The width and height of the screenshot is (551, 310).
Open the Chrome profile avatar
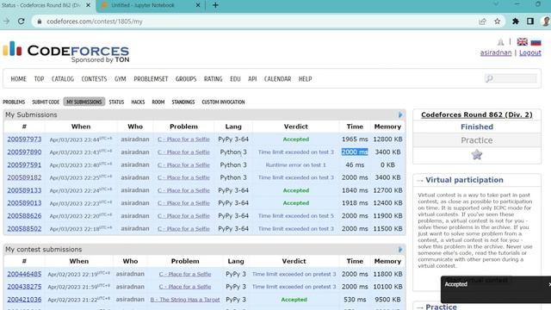(546, 22)
